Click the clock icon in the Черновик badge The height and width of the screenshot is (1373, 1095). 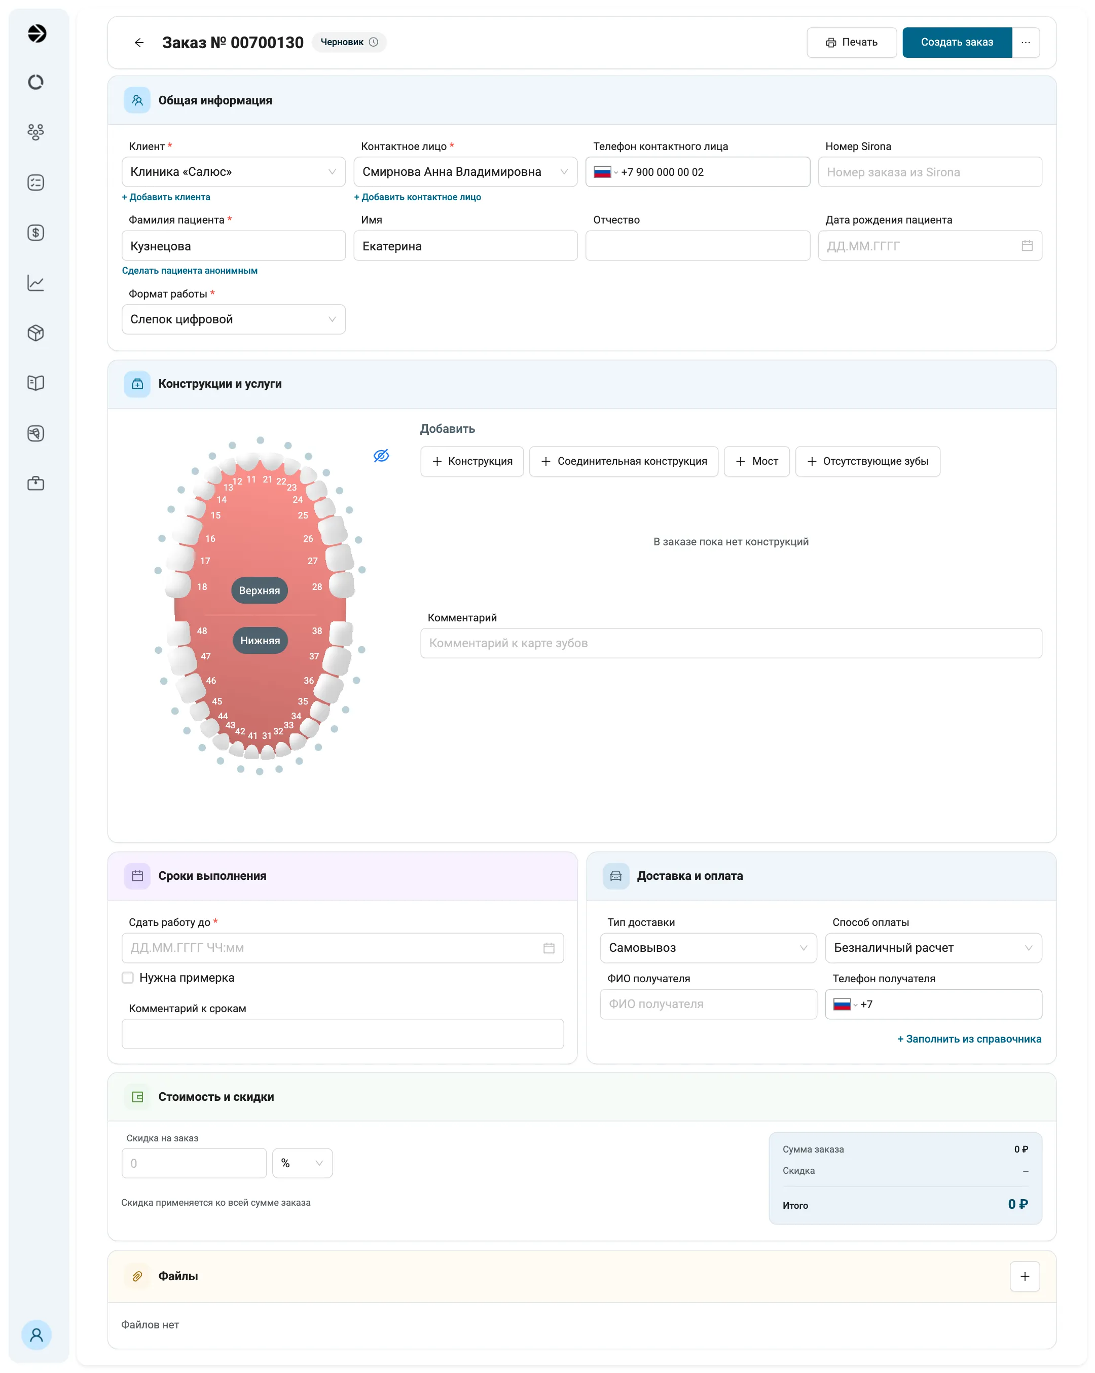pyautogui.click(x=373, y=42)
